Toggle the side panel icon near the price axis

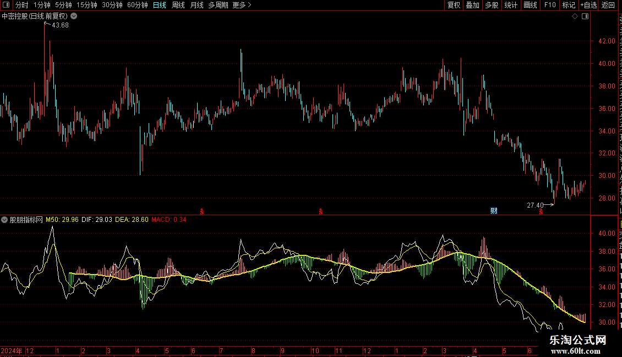pyautogui.click(x=585, y=16)
